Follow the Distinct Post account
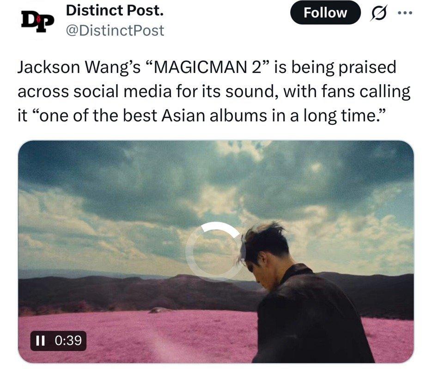The width and height of the screenshot is (432, 369). (325, 12)
